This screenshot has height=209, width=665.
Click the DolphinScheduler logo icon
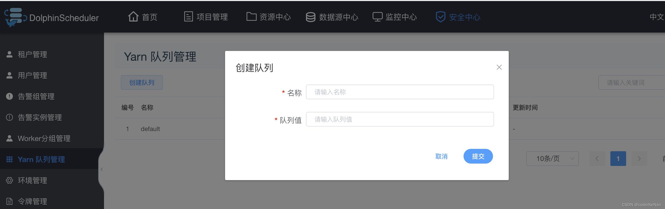click(x=15, y=17)
